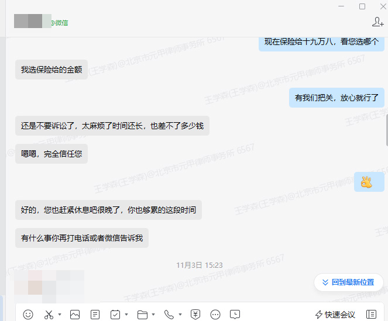The height and width of the screenshot is (321, 388).
Task: Click the quick reply bubble icon
Action: [x=235, y=315]
